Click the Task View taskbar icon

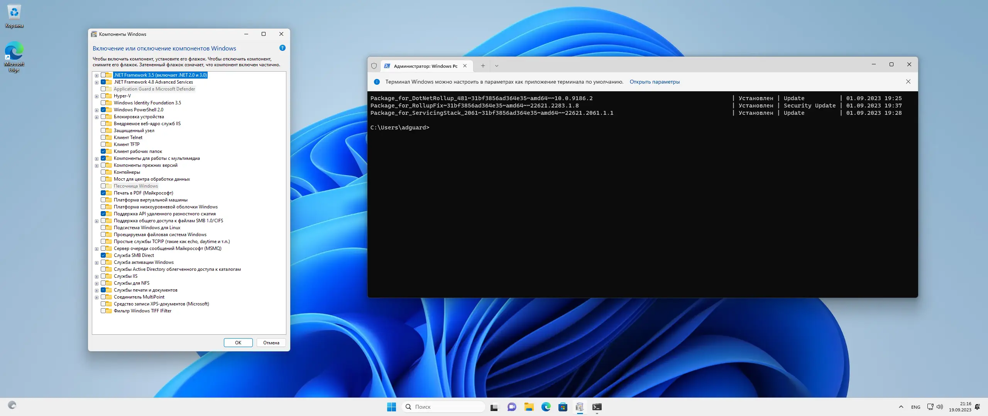click(494, 407)
